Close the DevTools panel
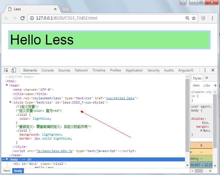 [x=213, y=70]
